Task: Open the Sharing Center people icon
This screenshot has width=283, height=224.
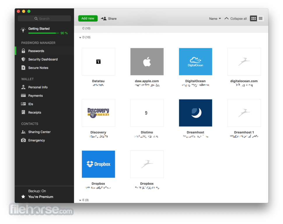Action: [23, 132]
